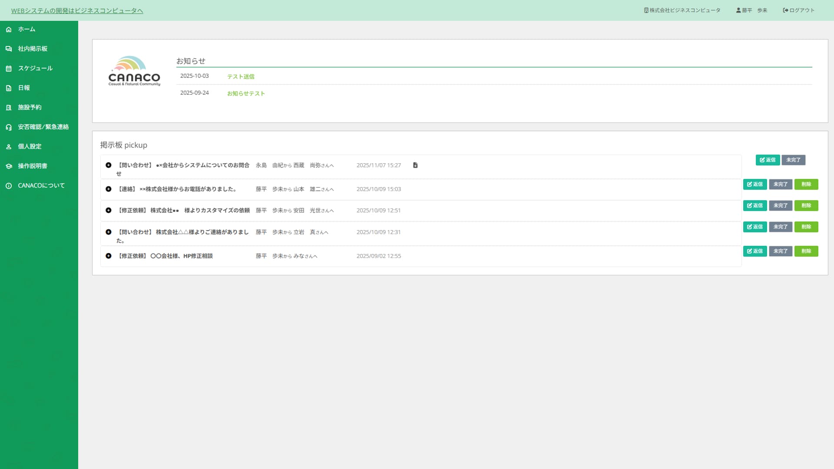The image size is (834, 469).
Task: Click the CANACOについて info icon
Action: (9, 186)
